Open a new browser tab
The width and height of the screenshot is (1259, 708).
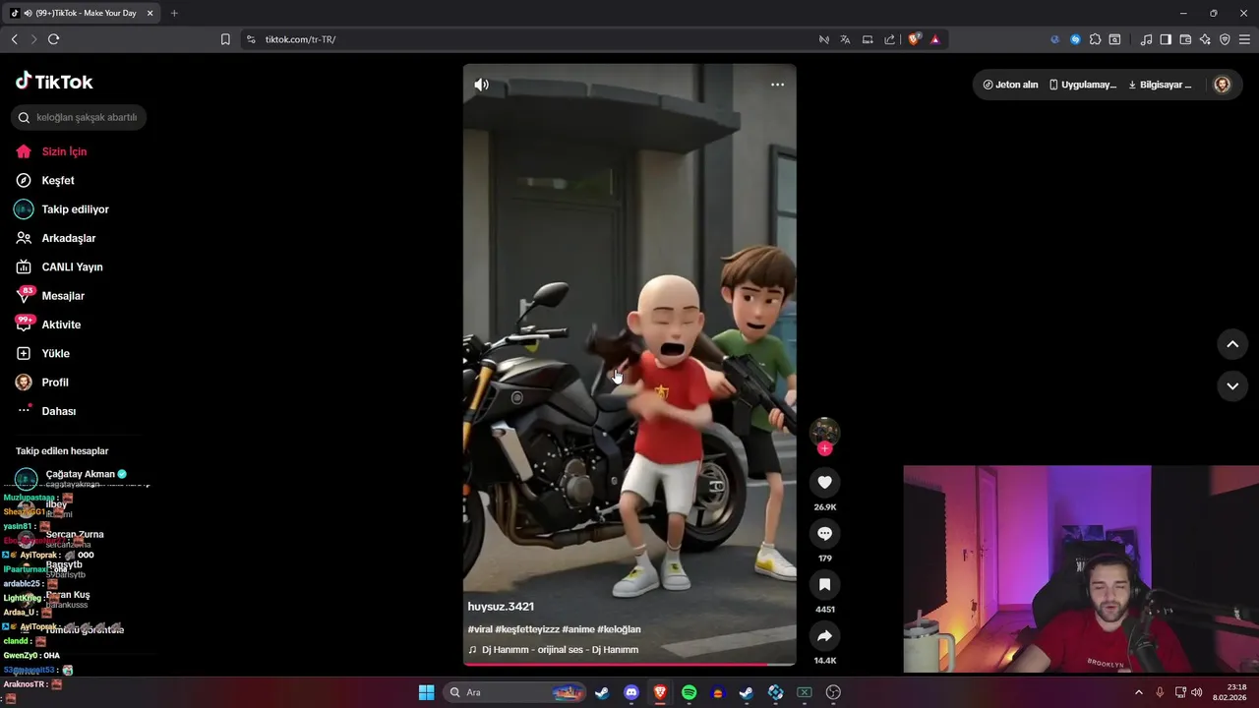(174, 13)
